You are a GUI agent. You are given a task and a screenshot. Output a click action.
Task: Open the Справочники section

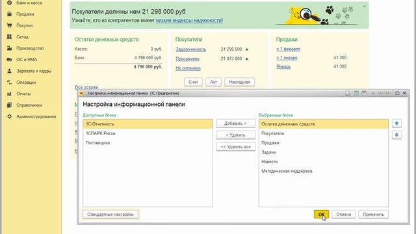[x=29, y=105]
